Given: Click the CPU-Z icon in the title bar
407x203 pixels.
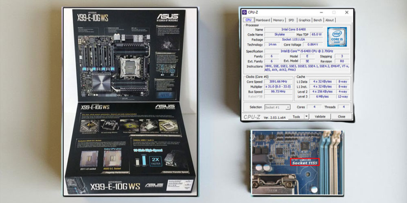Looking at the screenshot, I should click(244, 13).
